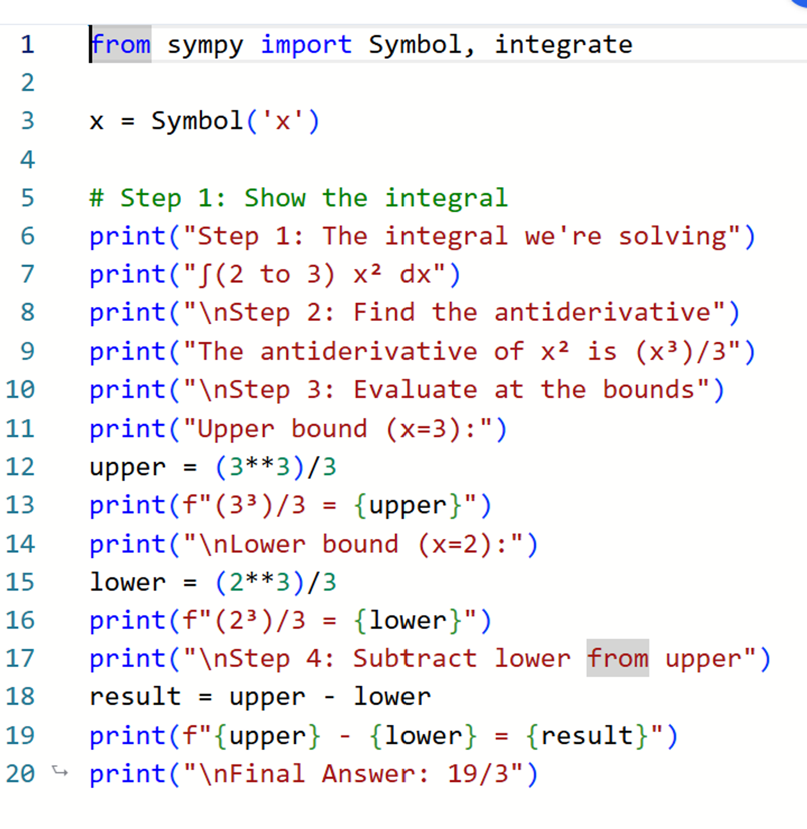Click line number 20 in the gutter

(20, 774)
